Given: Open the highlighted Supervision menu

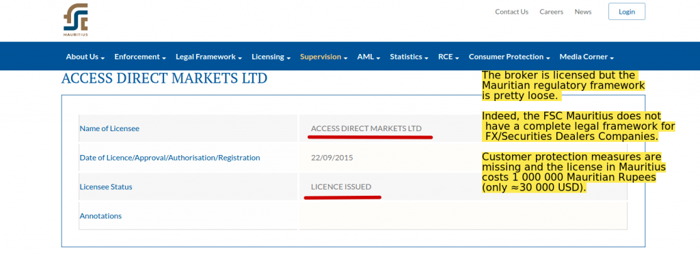Looking at the screenshot, I should [323, 57].
